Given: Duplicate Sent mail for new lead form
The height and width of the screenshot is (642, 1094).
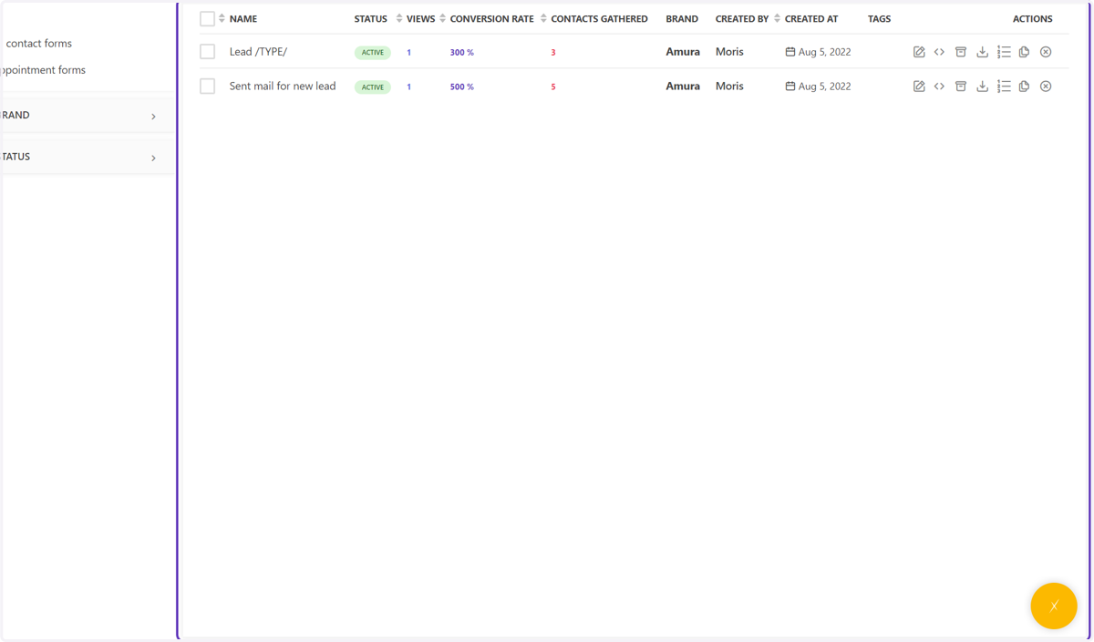Looking at the screenshot, I should tap(1024, 87).
